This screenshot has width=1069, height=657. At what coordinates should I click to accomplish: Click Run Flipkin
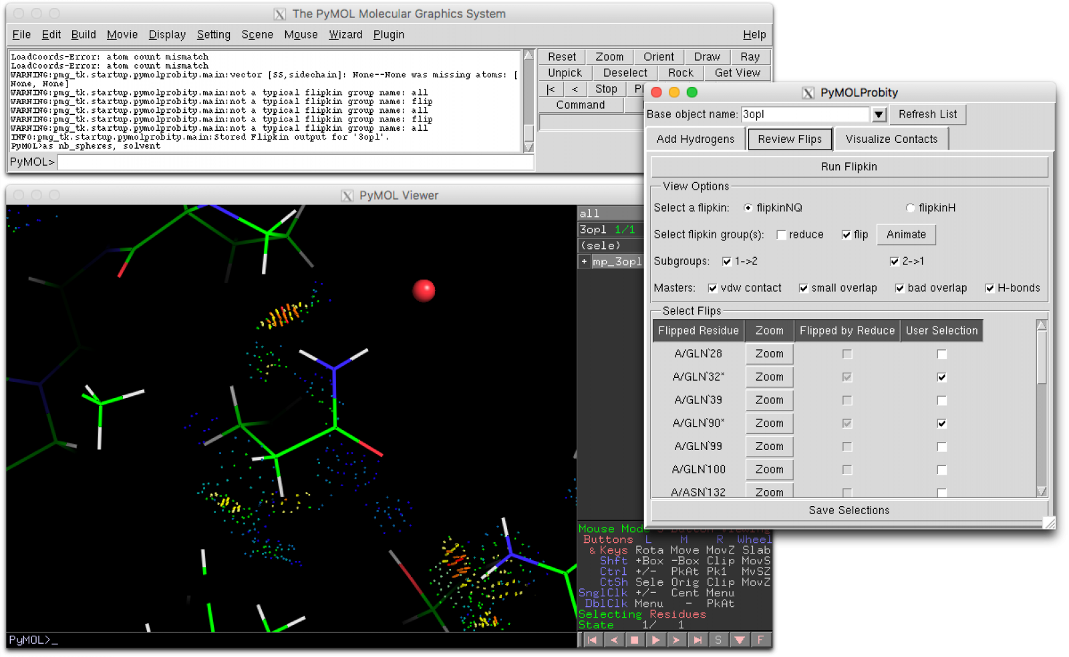pos(849,166)
